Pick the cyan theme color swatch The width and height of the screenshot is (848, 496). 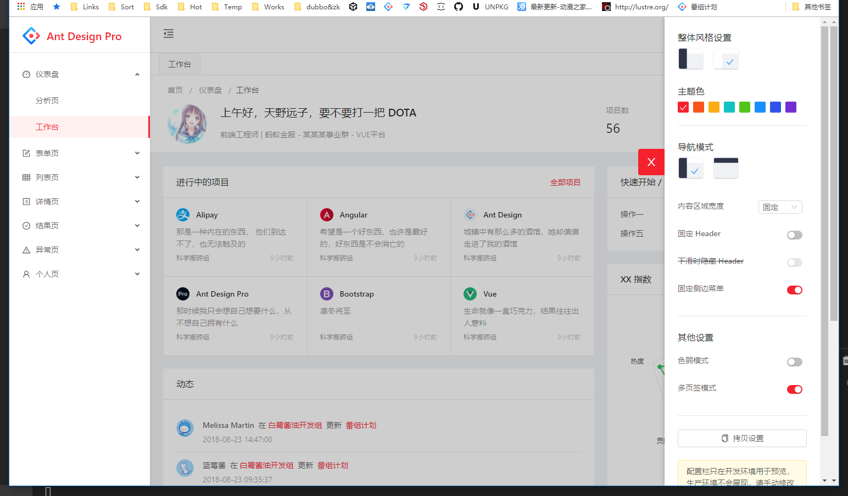pyautogui.click(x=729, y=107)
